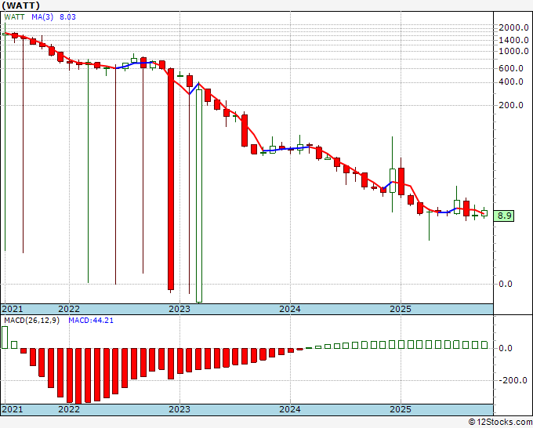
Task: Click the MACD:44.21 value readout
Action: coord(91,321)
